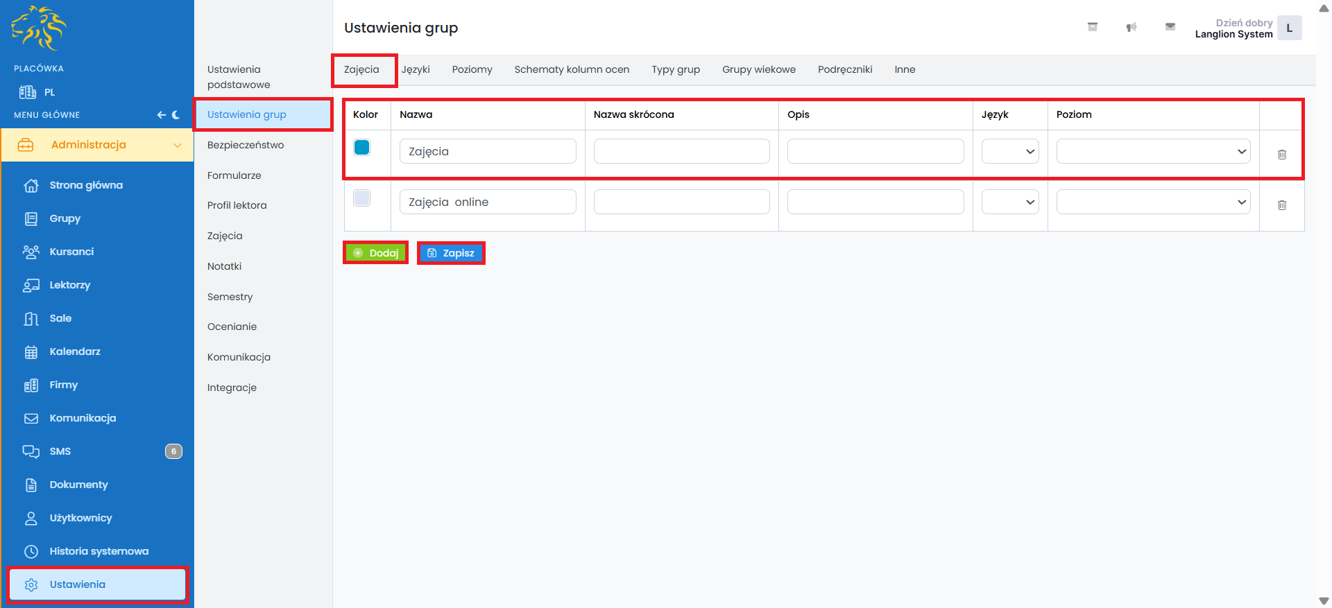Collapse sidebar with the left arrow icon
Image resolution: width=1332 pixels, height=608 pixels.
tap(161, 115)
